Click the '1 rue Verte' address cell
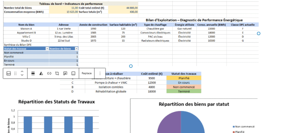Screen dimensions: 285x133 pos(64,29)
